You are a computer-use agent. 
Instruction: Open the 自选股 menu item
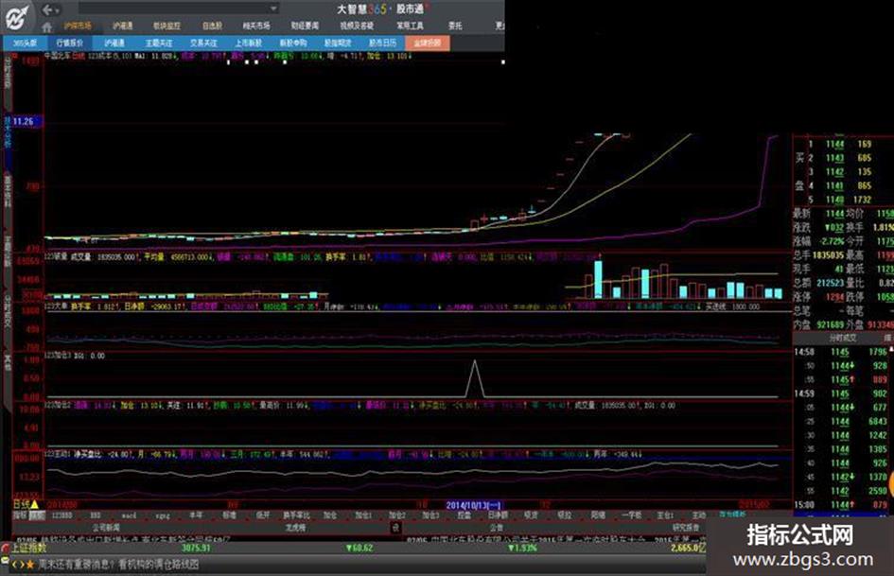click(212, 26)
